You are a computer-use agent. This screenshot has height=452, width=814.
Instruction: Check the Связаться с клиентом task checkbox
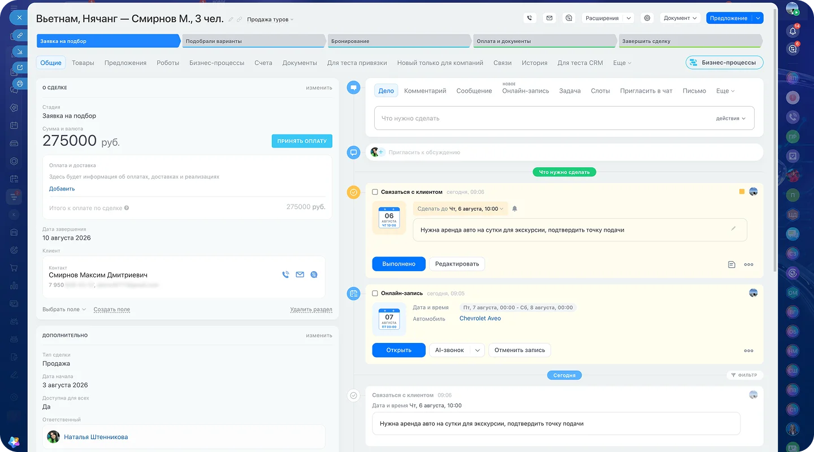(x=375, y=192)
